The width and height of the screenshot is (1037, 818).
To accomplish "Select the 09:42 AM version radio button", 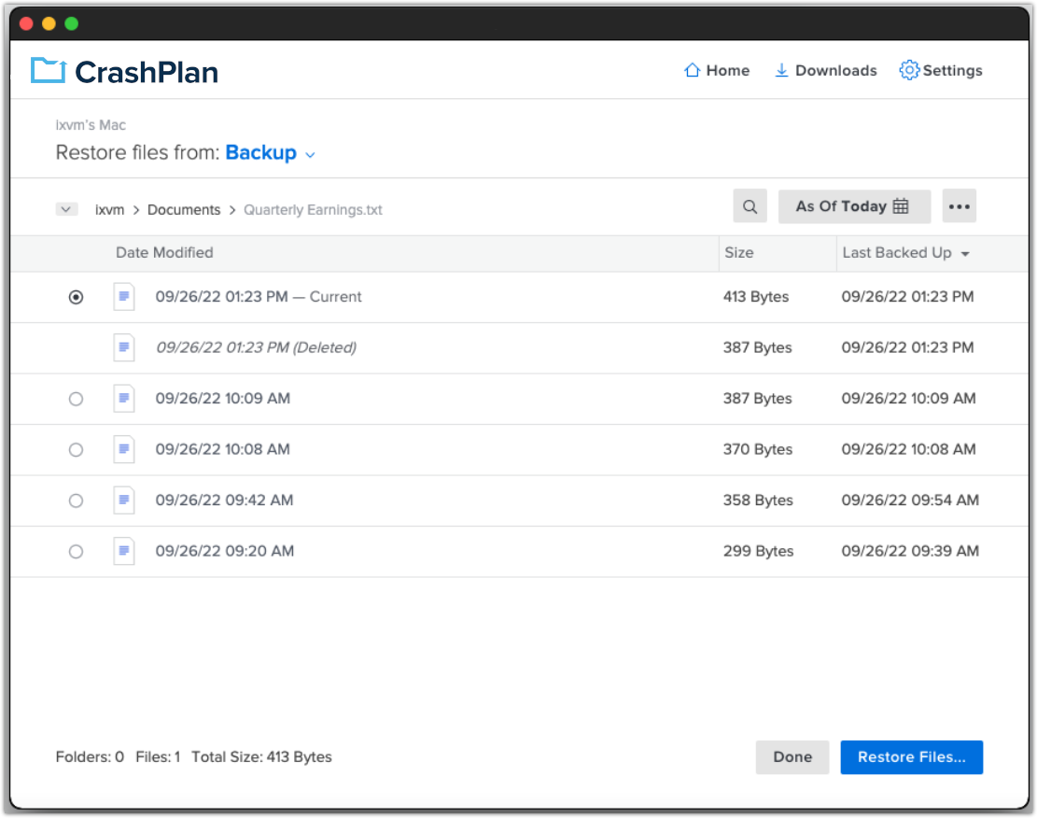I will tap(76, 501).
